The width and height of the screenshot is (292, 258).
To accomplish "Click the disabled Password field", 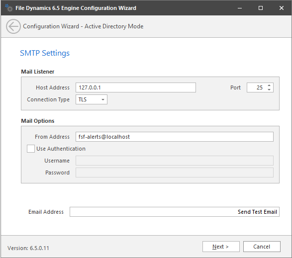I will pyautogui.click(x=175, y=172).
